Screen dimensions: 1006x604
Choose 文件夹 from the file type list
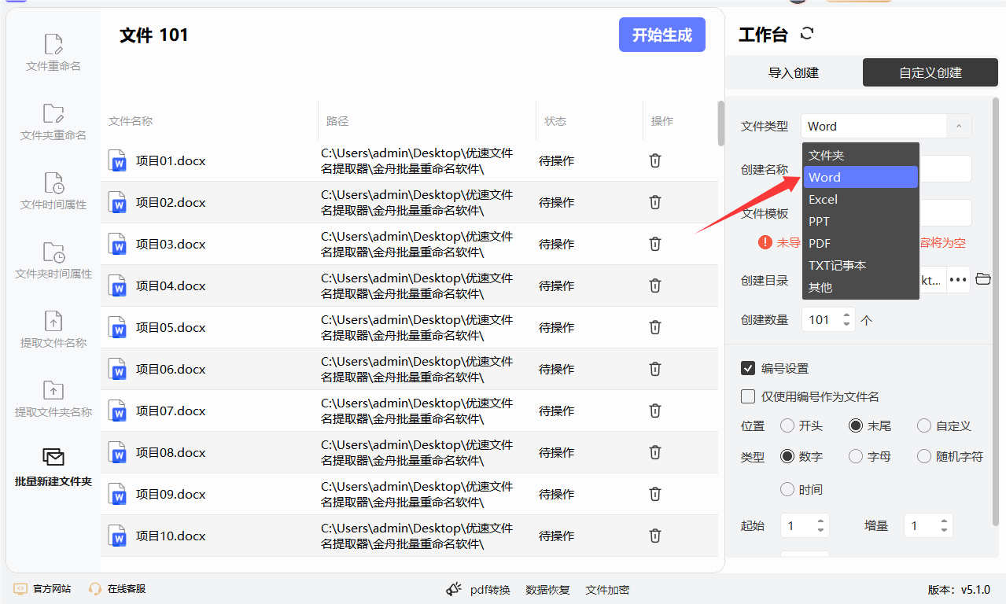click(860, 155)
